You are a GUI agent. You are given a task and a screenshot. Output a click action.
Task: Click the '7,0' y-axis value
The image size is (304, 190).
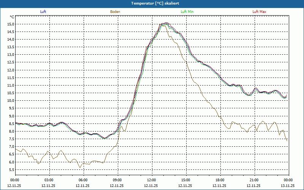[12, 147]
